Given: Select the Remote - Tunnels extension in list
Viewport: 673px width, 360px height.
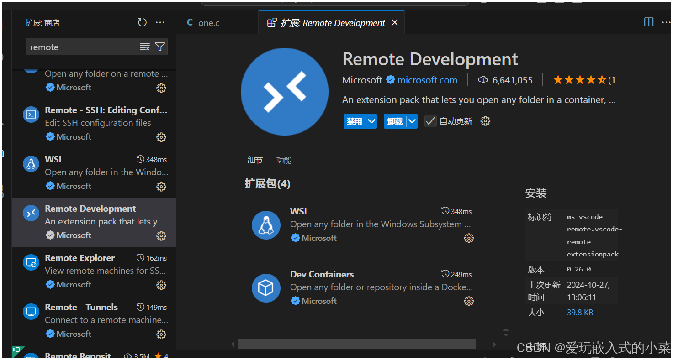Looking at the screenshot, I should [94, 321].
